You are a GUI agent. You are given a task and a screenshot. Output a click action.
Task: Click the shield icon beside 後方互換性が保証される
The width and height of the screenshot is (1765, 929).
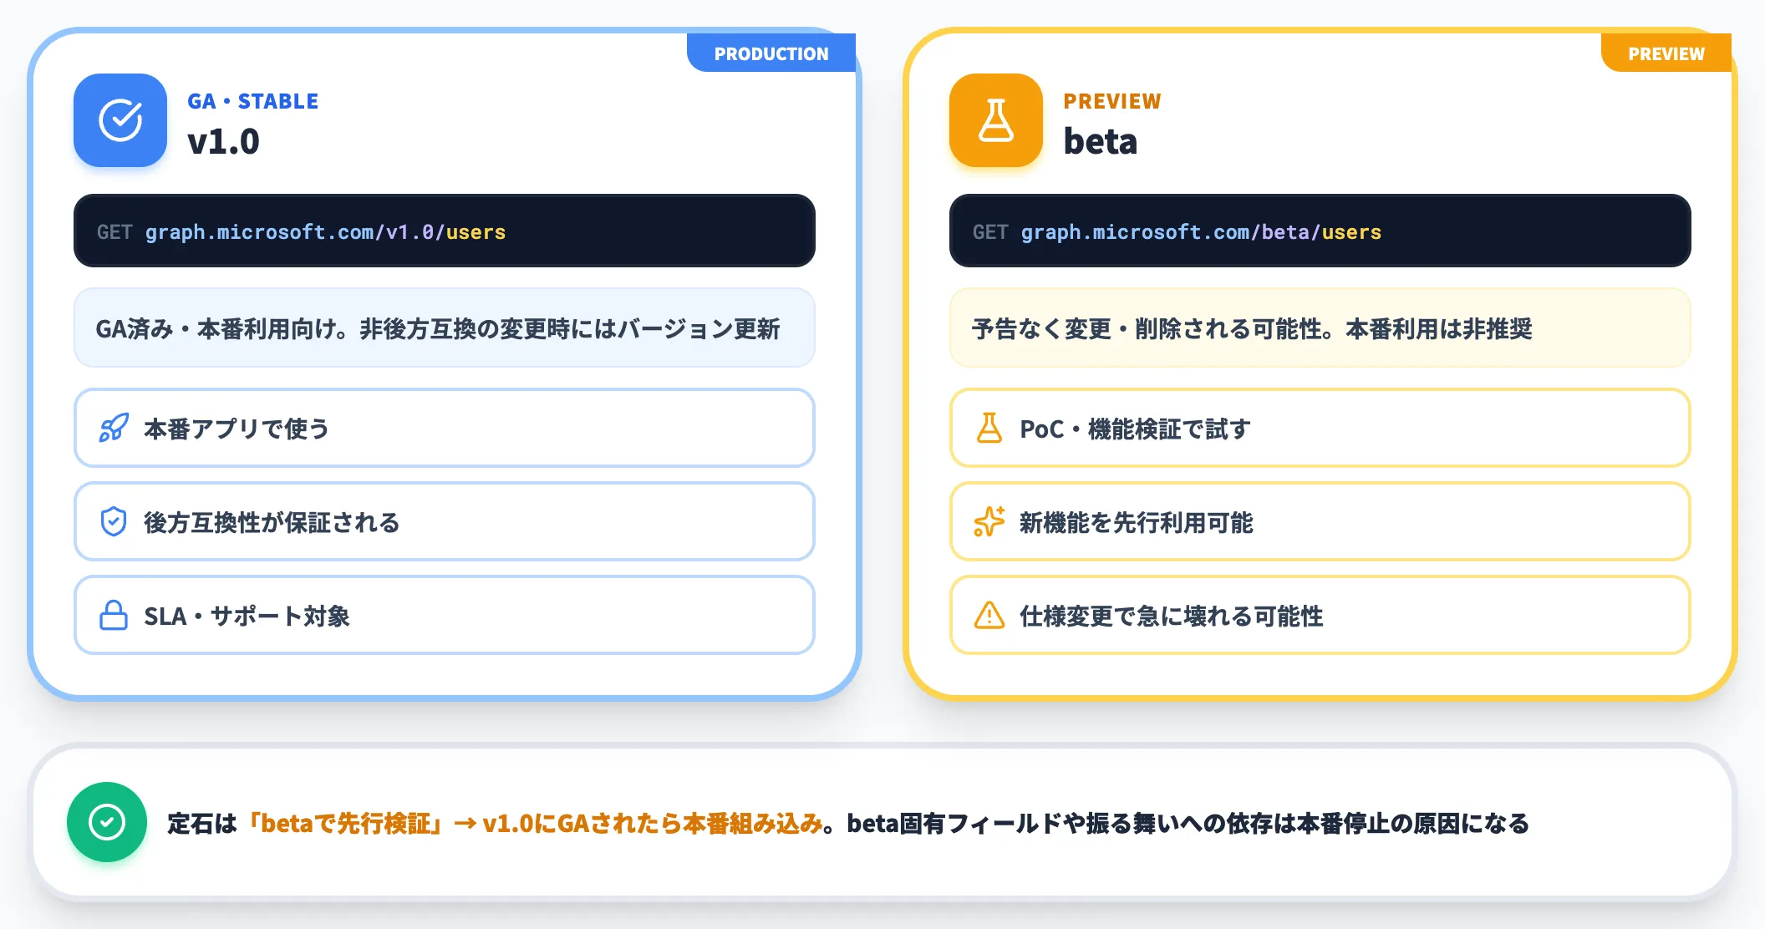pyautogui.click(x=114, y=521)
